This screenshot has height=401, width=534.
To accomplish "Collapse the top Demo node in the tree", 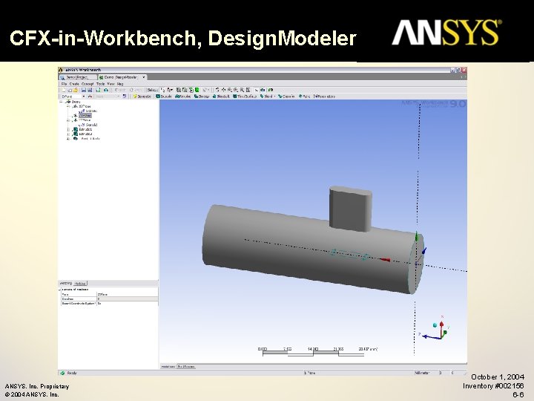I will pyautogui.click(x=62, y=102).
